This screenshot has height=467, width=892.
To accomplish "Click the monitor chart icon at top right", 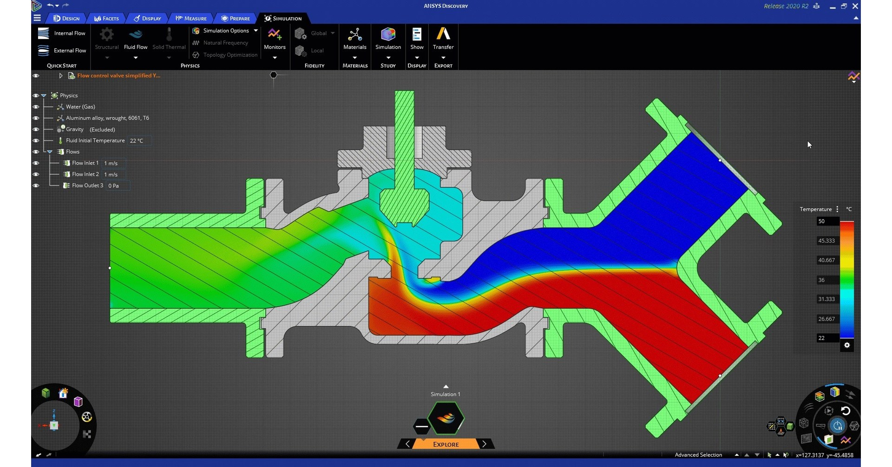I will [854, 76].
